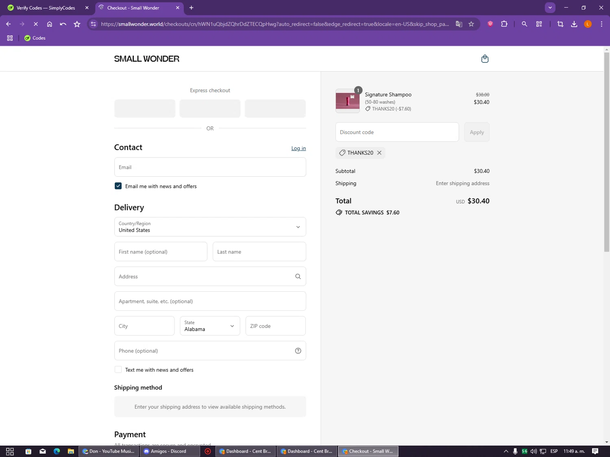Open Windows Task View icon
The height and width of the screenshot is (457, 610).
[10, 451]
